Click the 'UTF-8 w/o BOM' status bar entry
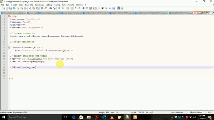 coord(196,113)
